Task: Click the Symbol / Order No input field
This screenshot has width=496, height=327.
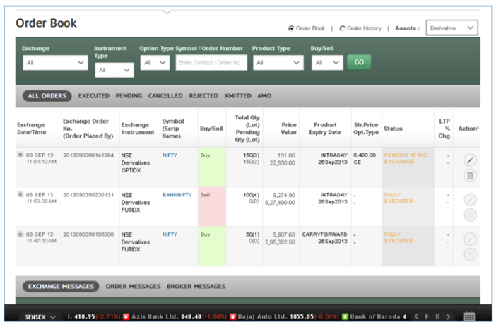Action: point(211,63)
